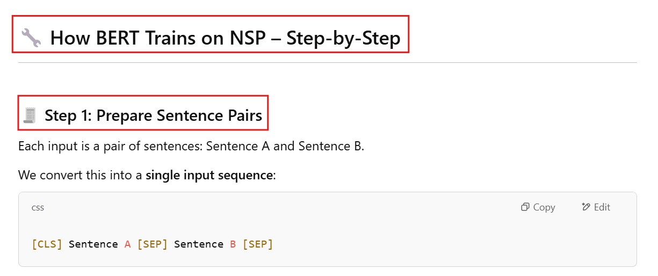Click the word 'Step-by-Step' in the title

343,38
